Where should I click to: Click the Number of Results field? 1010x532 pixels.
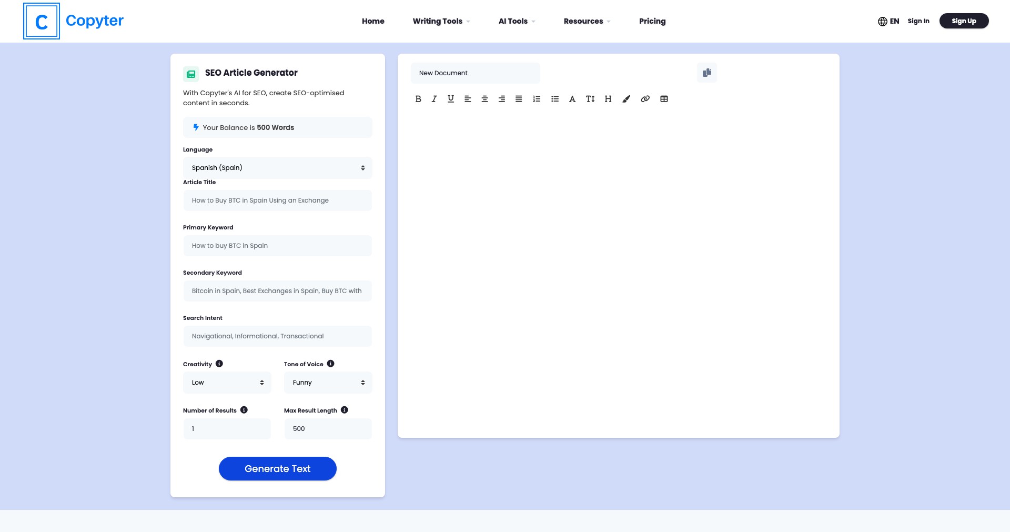pyautogui.click(x=227, y=429)
